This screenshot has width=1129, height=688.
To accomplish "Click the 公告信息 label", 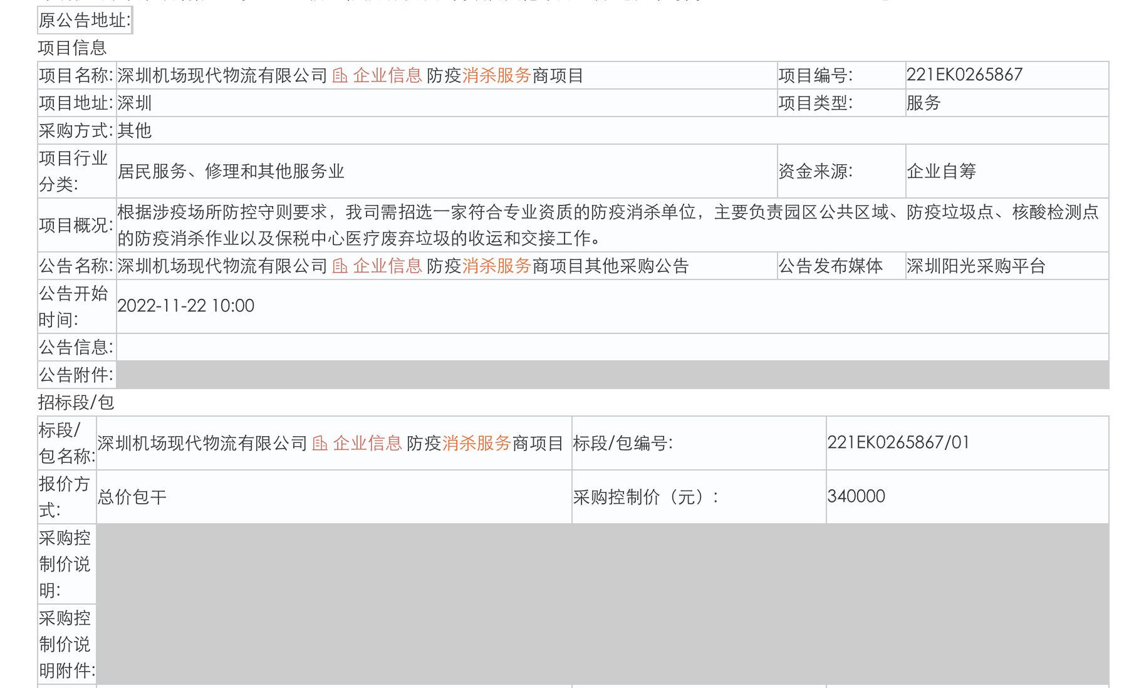I will (76, 348).
